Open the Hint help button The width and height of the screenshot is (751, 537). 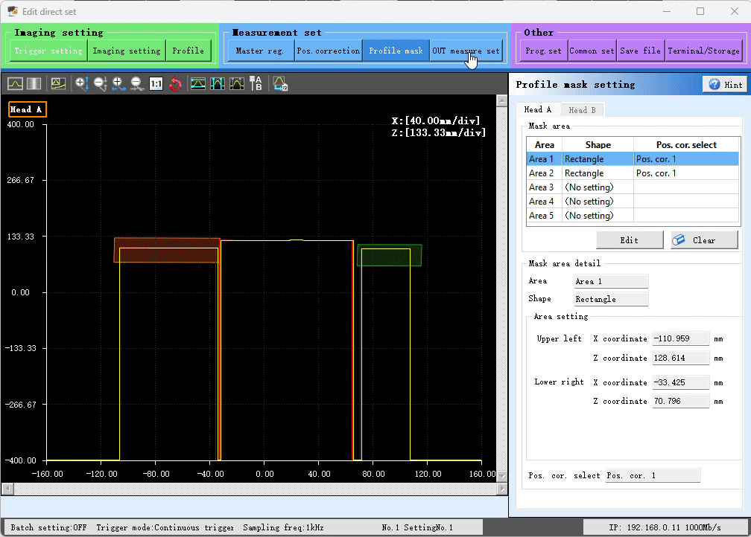coord(725,85)
